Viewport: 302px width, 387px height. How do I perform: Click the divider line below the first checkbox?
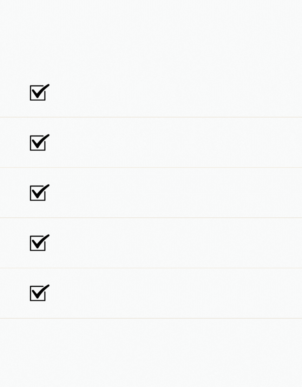151,117
